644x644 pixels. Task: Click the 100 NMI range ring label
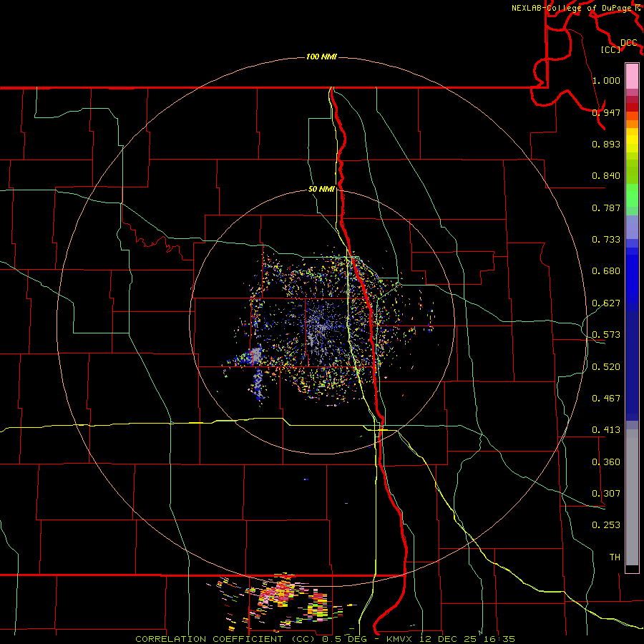[x=321, y=57]
